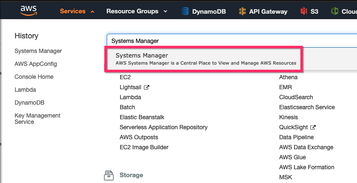Click the AWS logo
Image resolution: width=357 pixels, height=183 pixels.
pos(28,11)
